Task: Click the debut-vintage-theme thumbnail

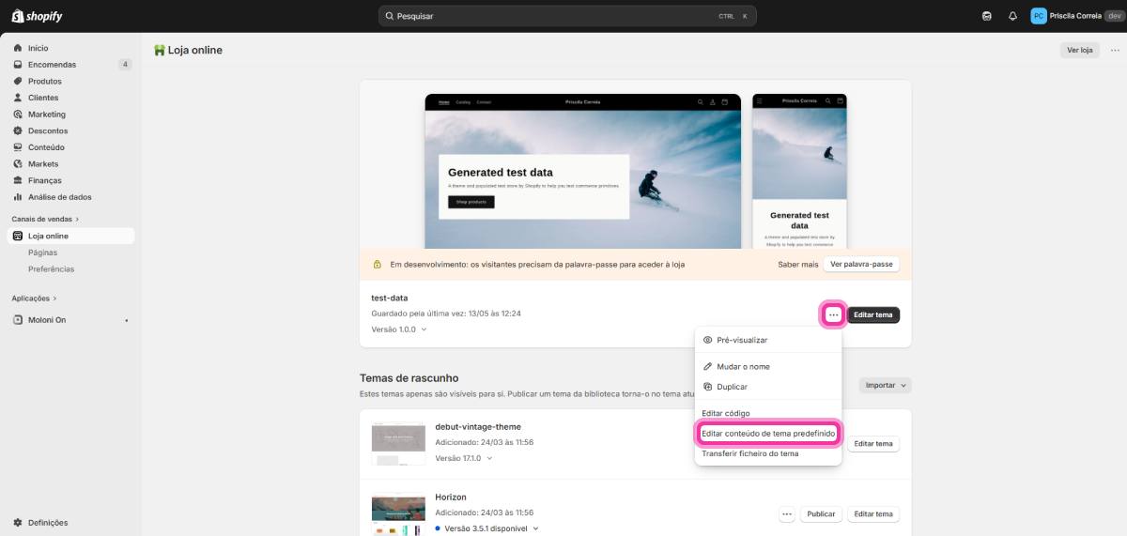Action: pos(398,444)
